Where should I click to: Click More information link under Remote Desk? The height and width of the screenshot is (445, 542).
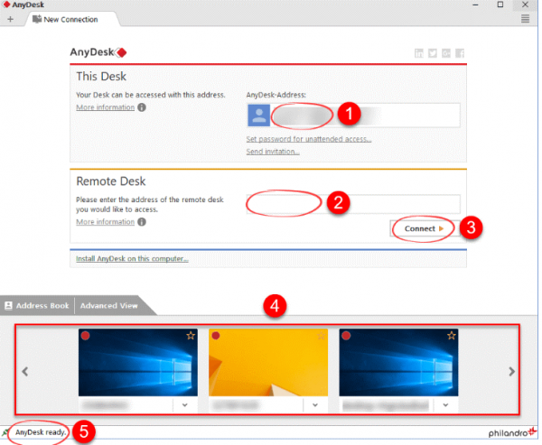point(105,222)
